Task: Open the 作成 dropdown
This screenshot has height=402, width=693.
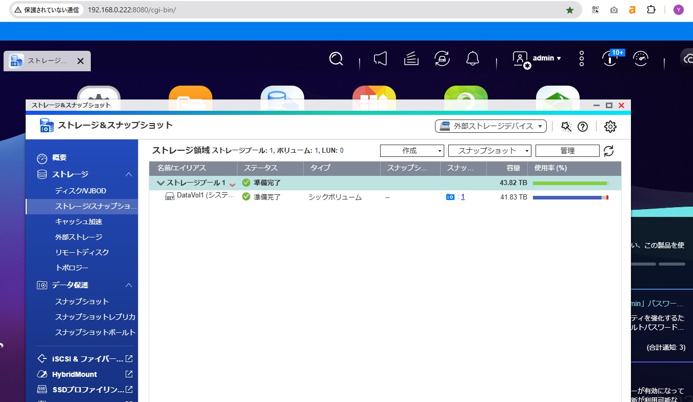Action: click(411, 151)
